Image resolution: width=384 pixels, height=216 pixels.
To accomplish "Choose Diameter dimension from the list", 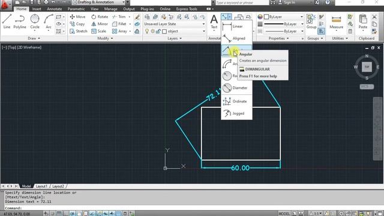I will click(236, 88).
